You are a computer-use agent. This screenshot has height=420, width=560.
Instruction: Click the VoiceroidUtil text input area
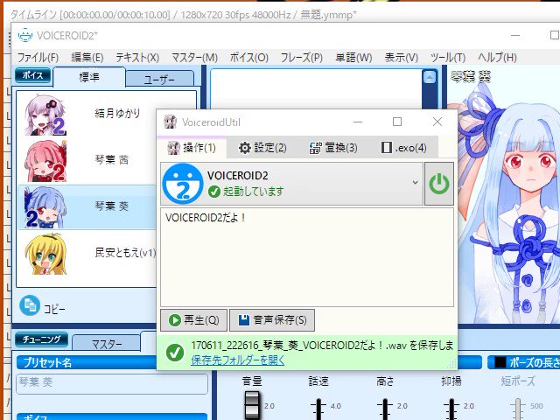pos(307,257)
